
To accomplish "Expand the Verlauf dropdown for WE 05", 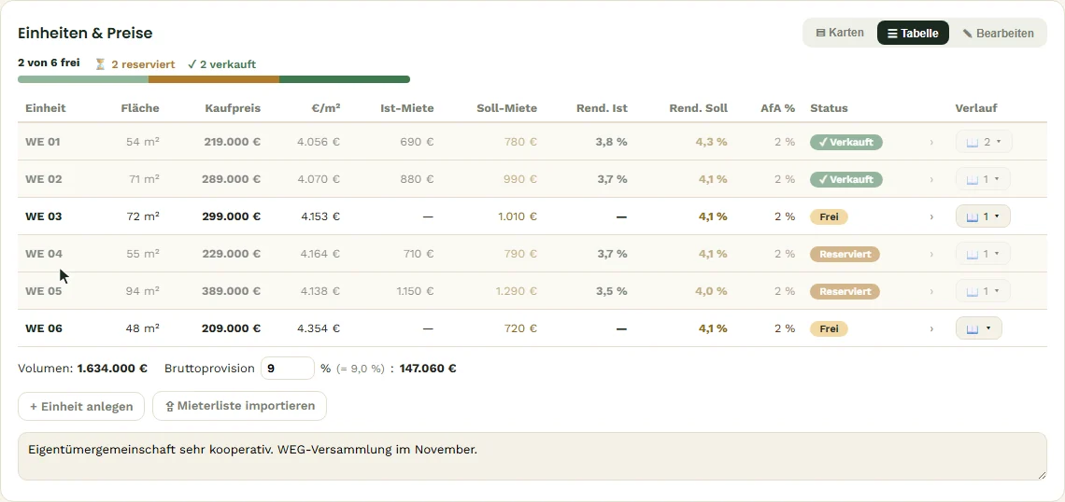I will point(983,292).
